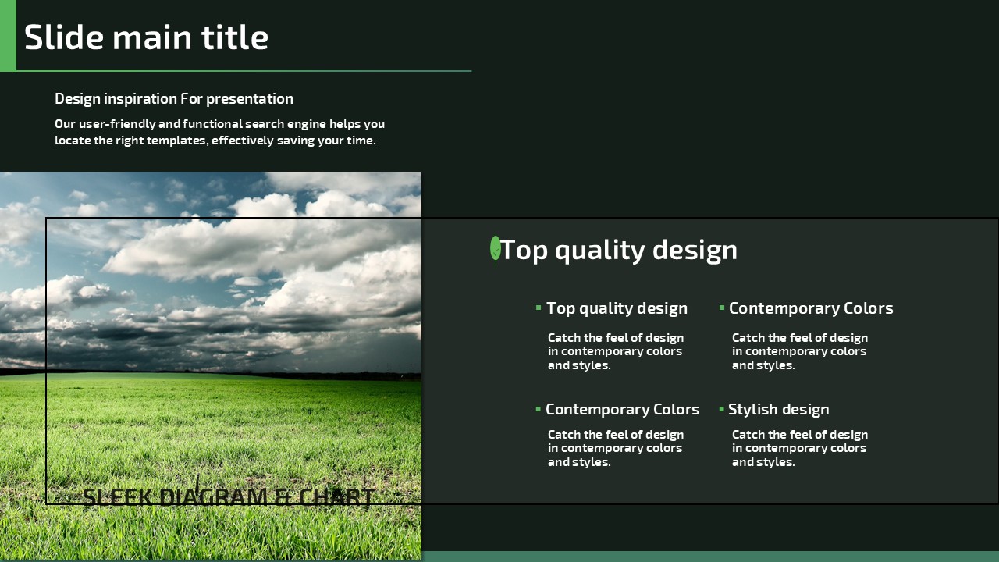The image size is (999, 562).
Task: Select the 'Slide main title' text
Action: click(x=146, y=37)
